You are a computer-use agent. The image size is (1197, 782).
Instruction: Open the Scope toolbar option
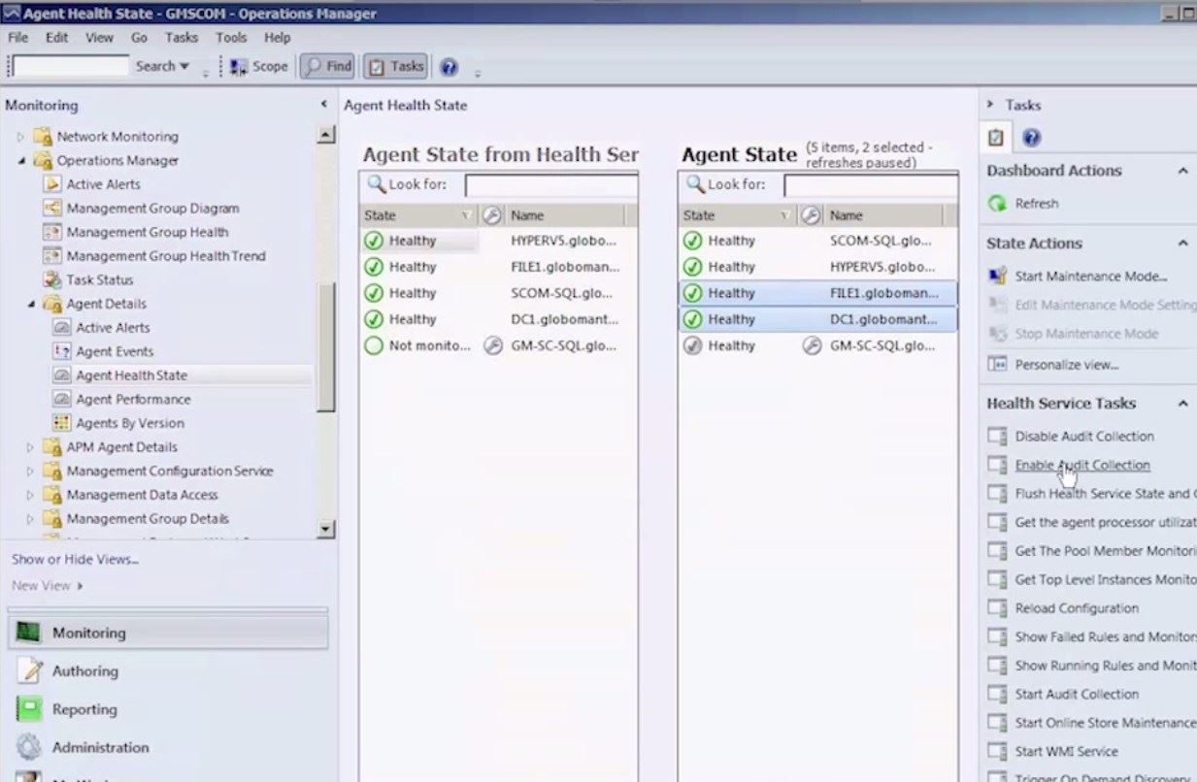pyautogui.click(x=259, y=66)
